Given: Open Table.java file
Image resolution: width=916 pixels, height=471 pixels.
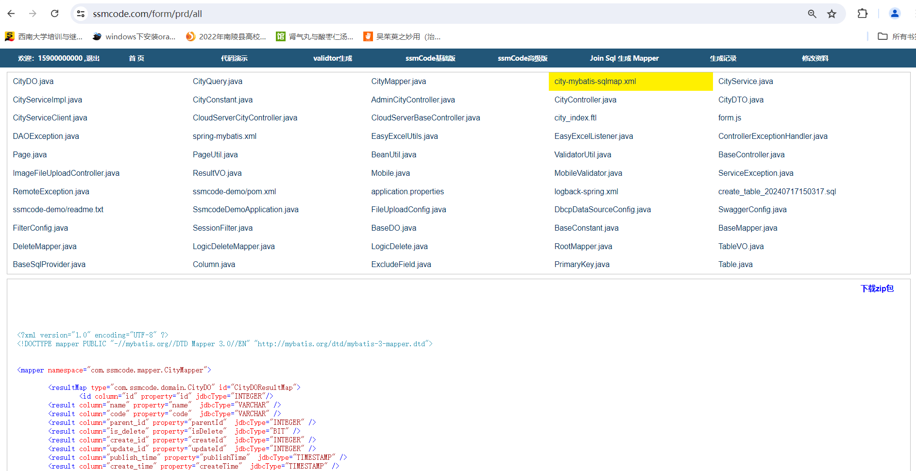Looking at the screenshot, I should [735, 265].
